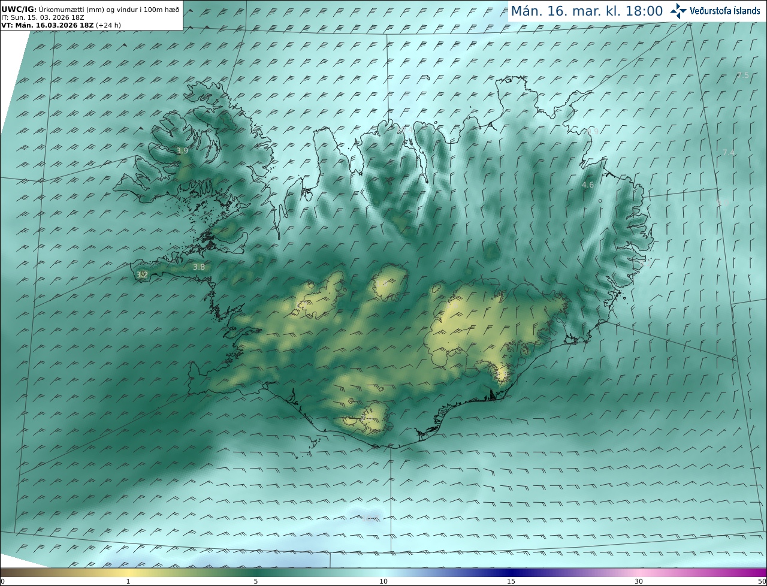
Task: Click the 3.2 precipitation value on the map
Action: [142, 275]
